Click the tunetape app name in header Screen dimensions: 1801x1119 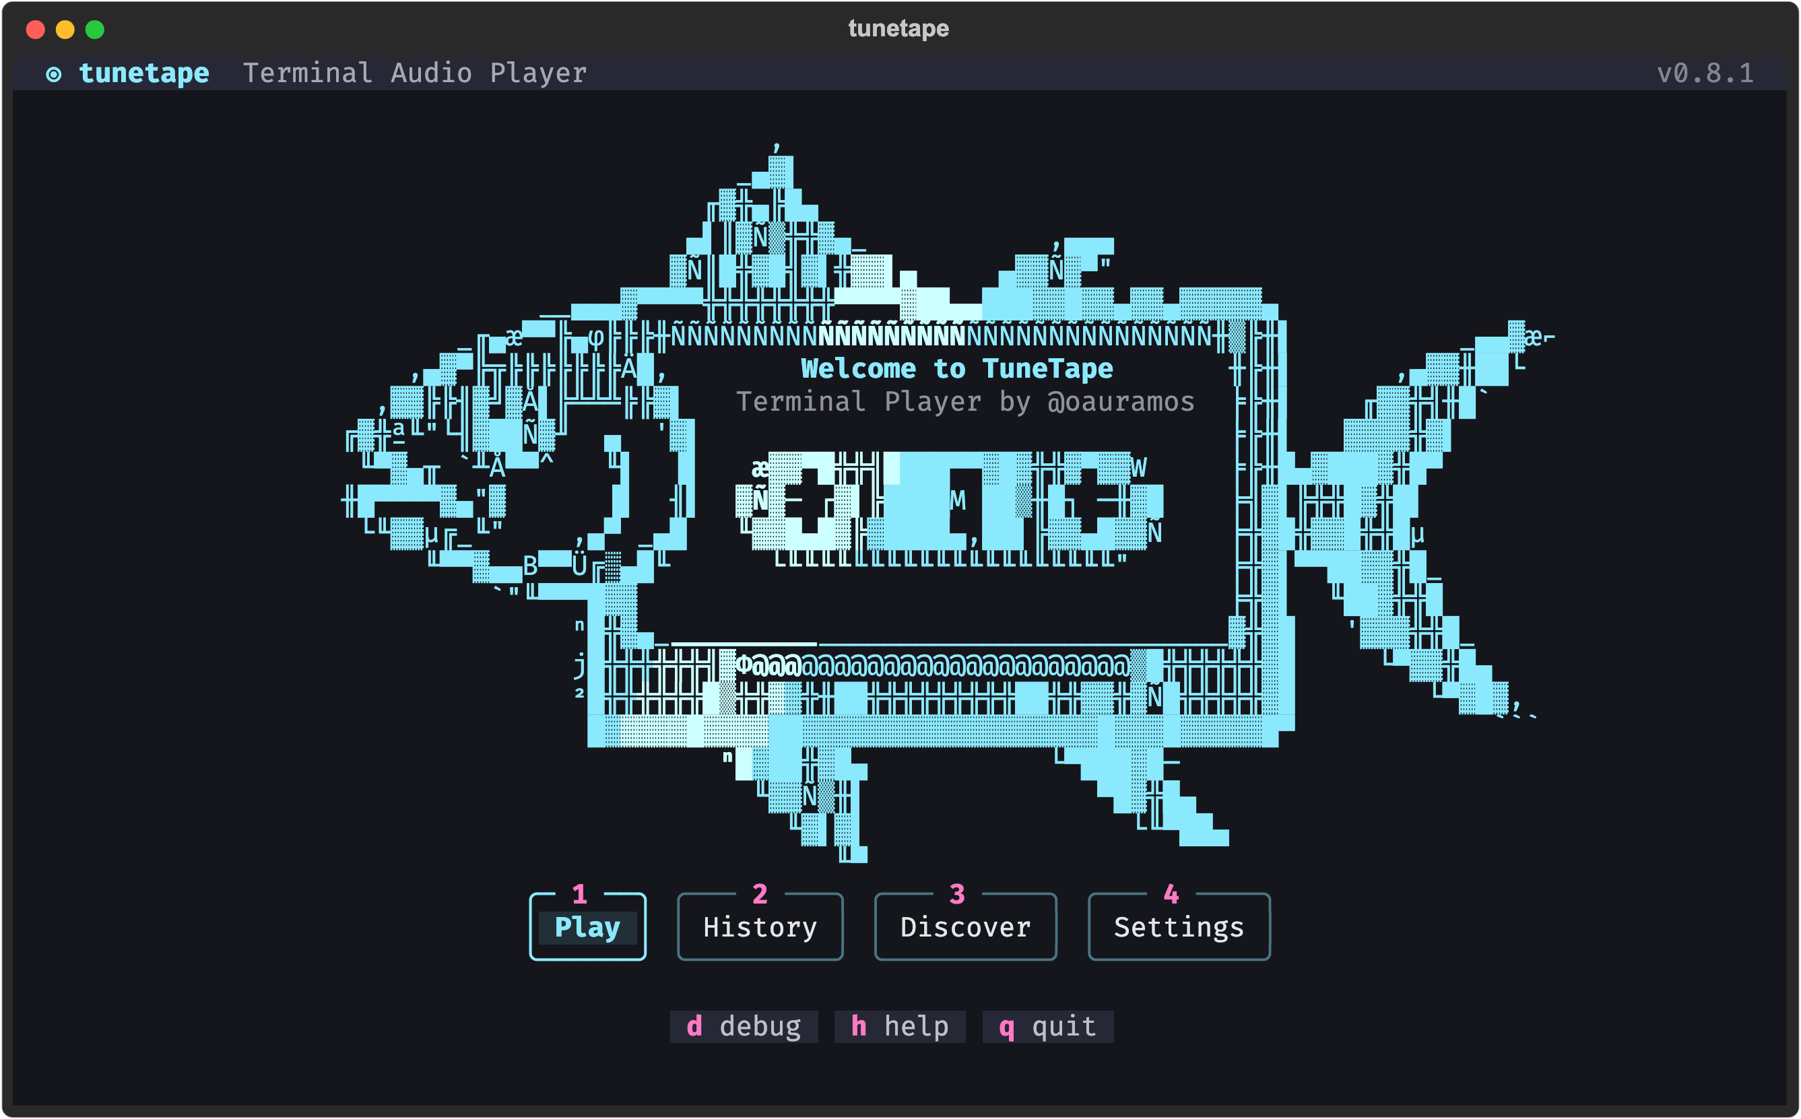(143, 73)
